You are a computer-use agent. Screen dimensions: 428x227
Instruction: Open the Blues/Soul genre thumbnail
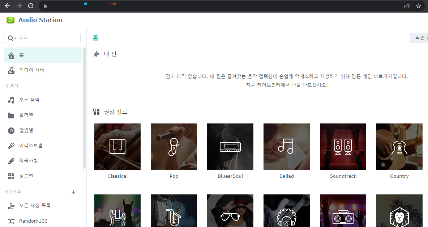click(x=230, y=147)
